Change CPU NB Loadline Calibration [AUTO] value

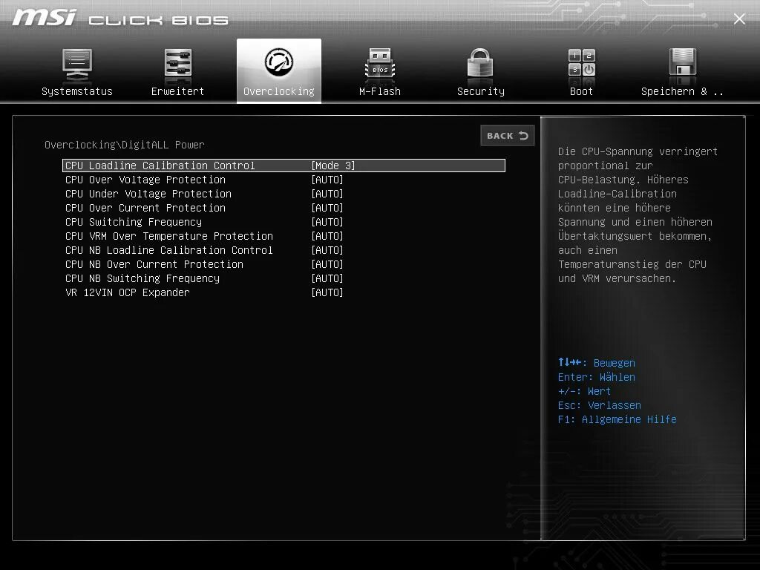327,249
